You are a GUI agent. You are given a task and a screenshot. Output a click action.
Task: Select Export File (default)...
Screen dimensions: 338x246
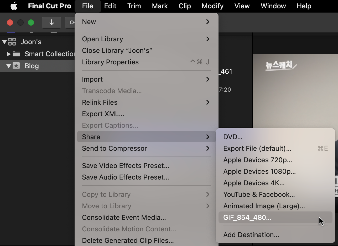[275, 148]
